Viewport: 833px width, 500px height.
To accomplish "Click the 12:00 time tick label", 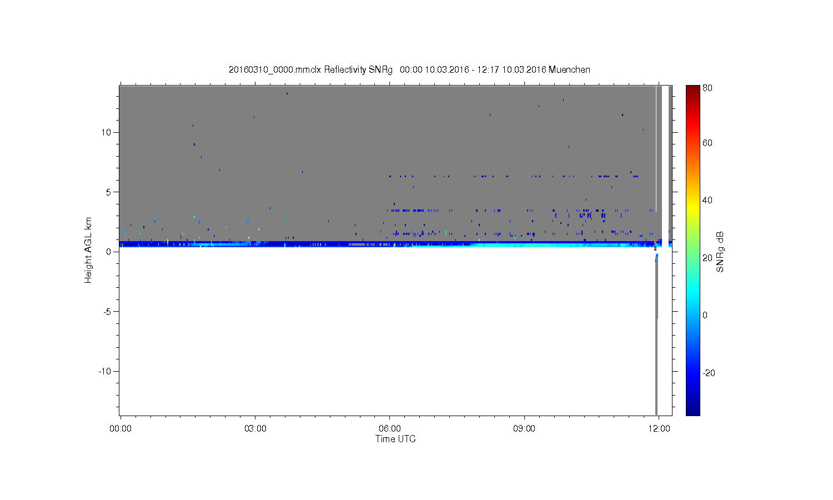I will [659, 429].
